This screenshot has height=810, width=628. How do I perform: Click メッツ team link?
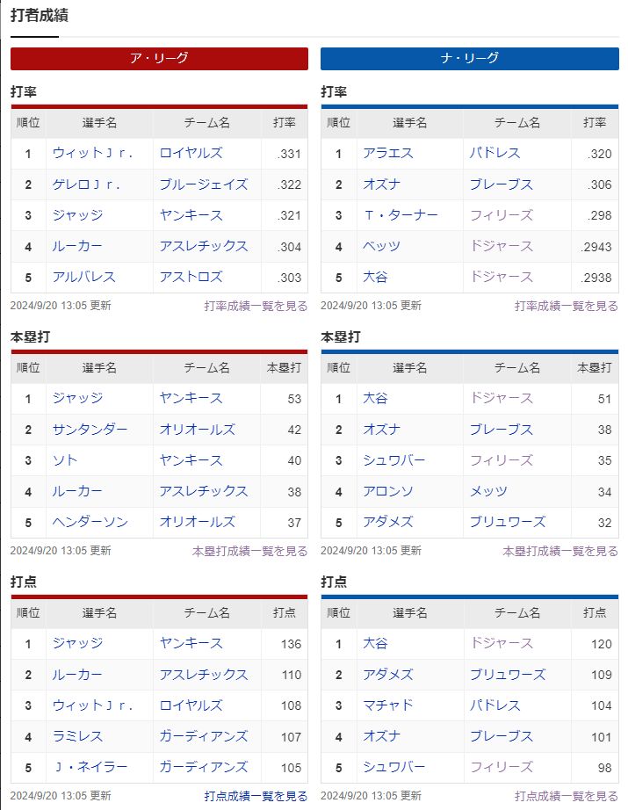[x=488, y=491]
